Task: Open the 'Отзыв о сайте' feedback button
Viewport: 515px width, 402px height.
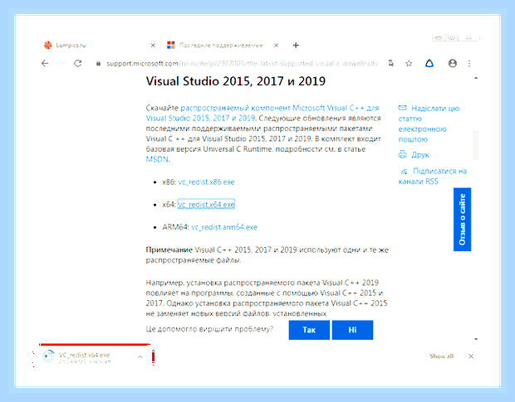Action: [x=462, y=219]
